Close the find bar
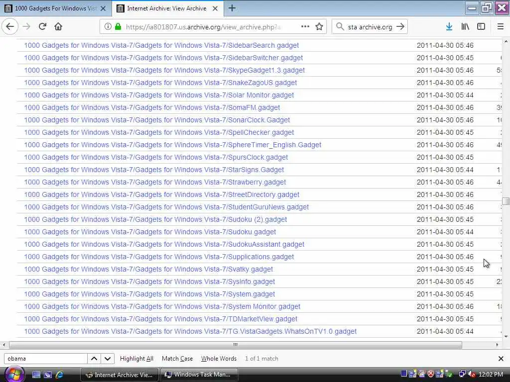 (501, 359)
